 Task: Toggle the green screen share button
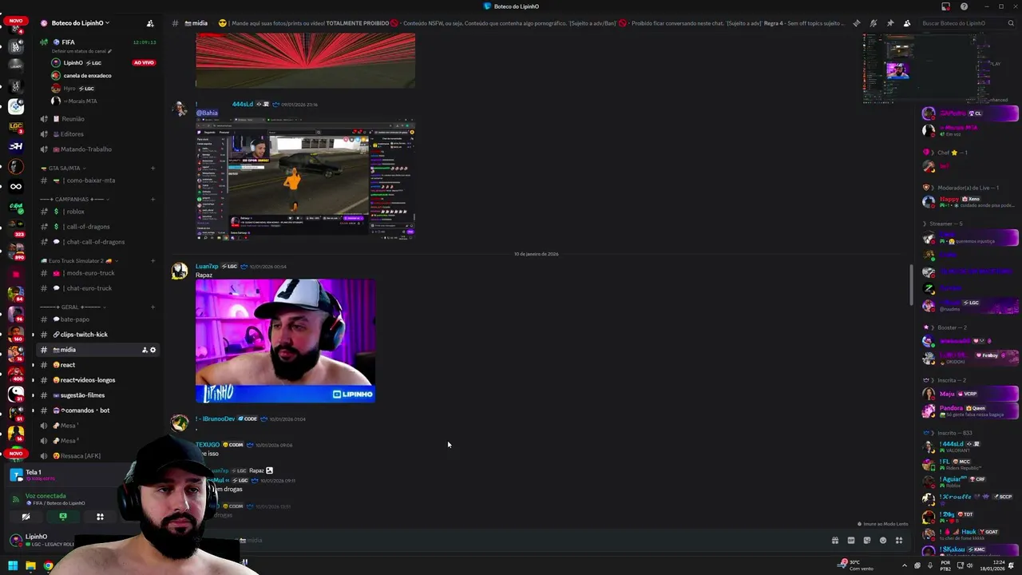click(63, 517)
